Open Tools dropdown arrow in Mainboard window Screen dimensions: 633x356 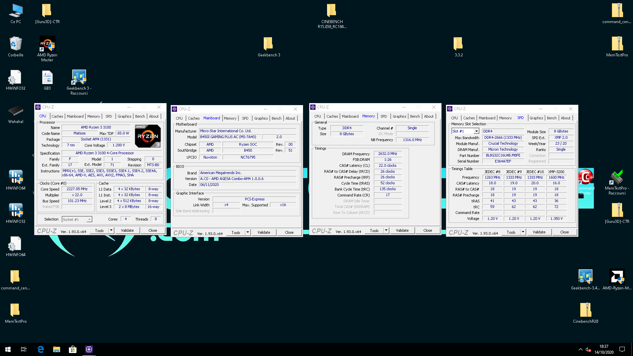click(x=248, y=232)
